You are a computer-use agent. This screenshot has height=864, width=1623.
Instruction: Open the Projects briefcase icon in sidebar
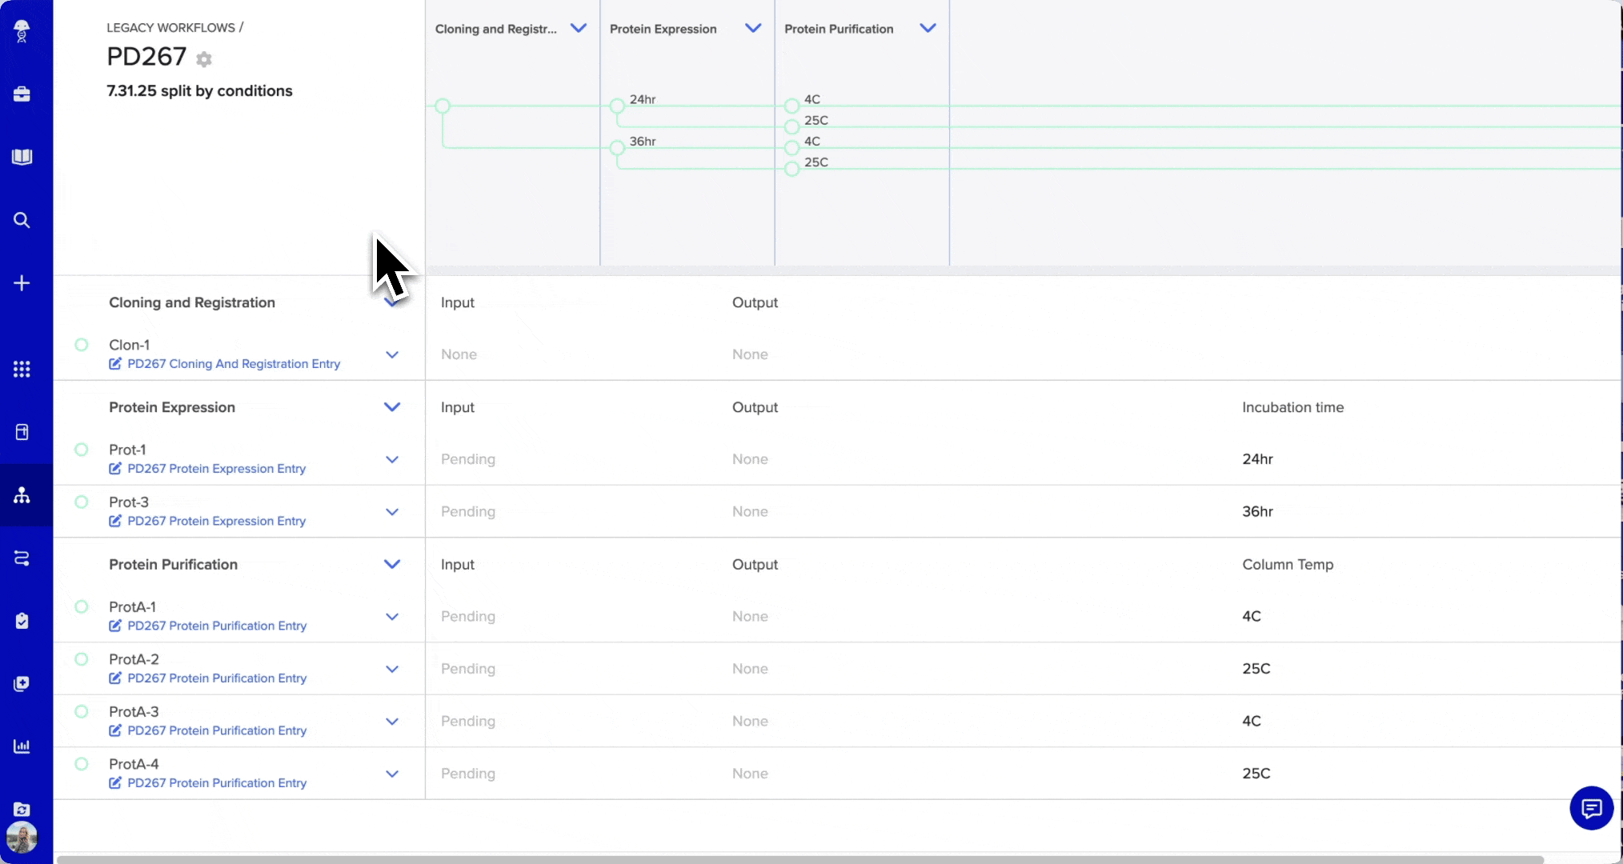(22, 94)
